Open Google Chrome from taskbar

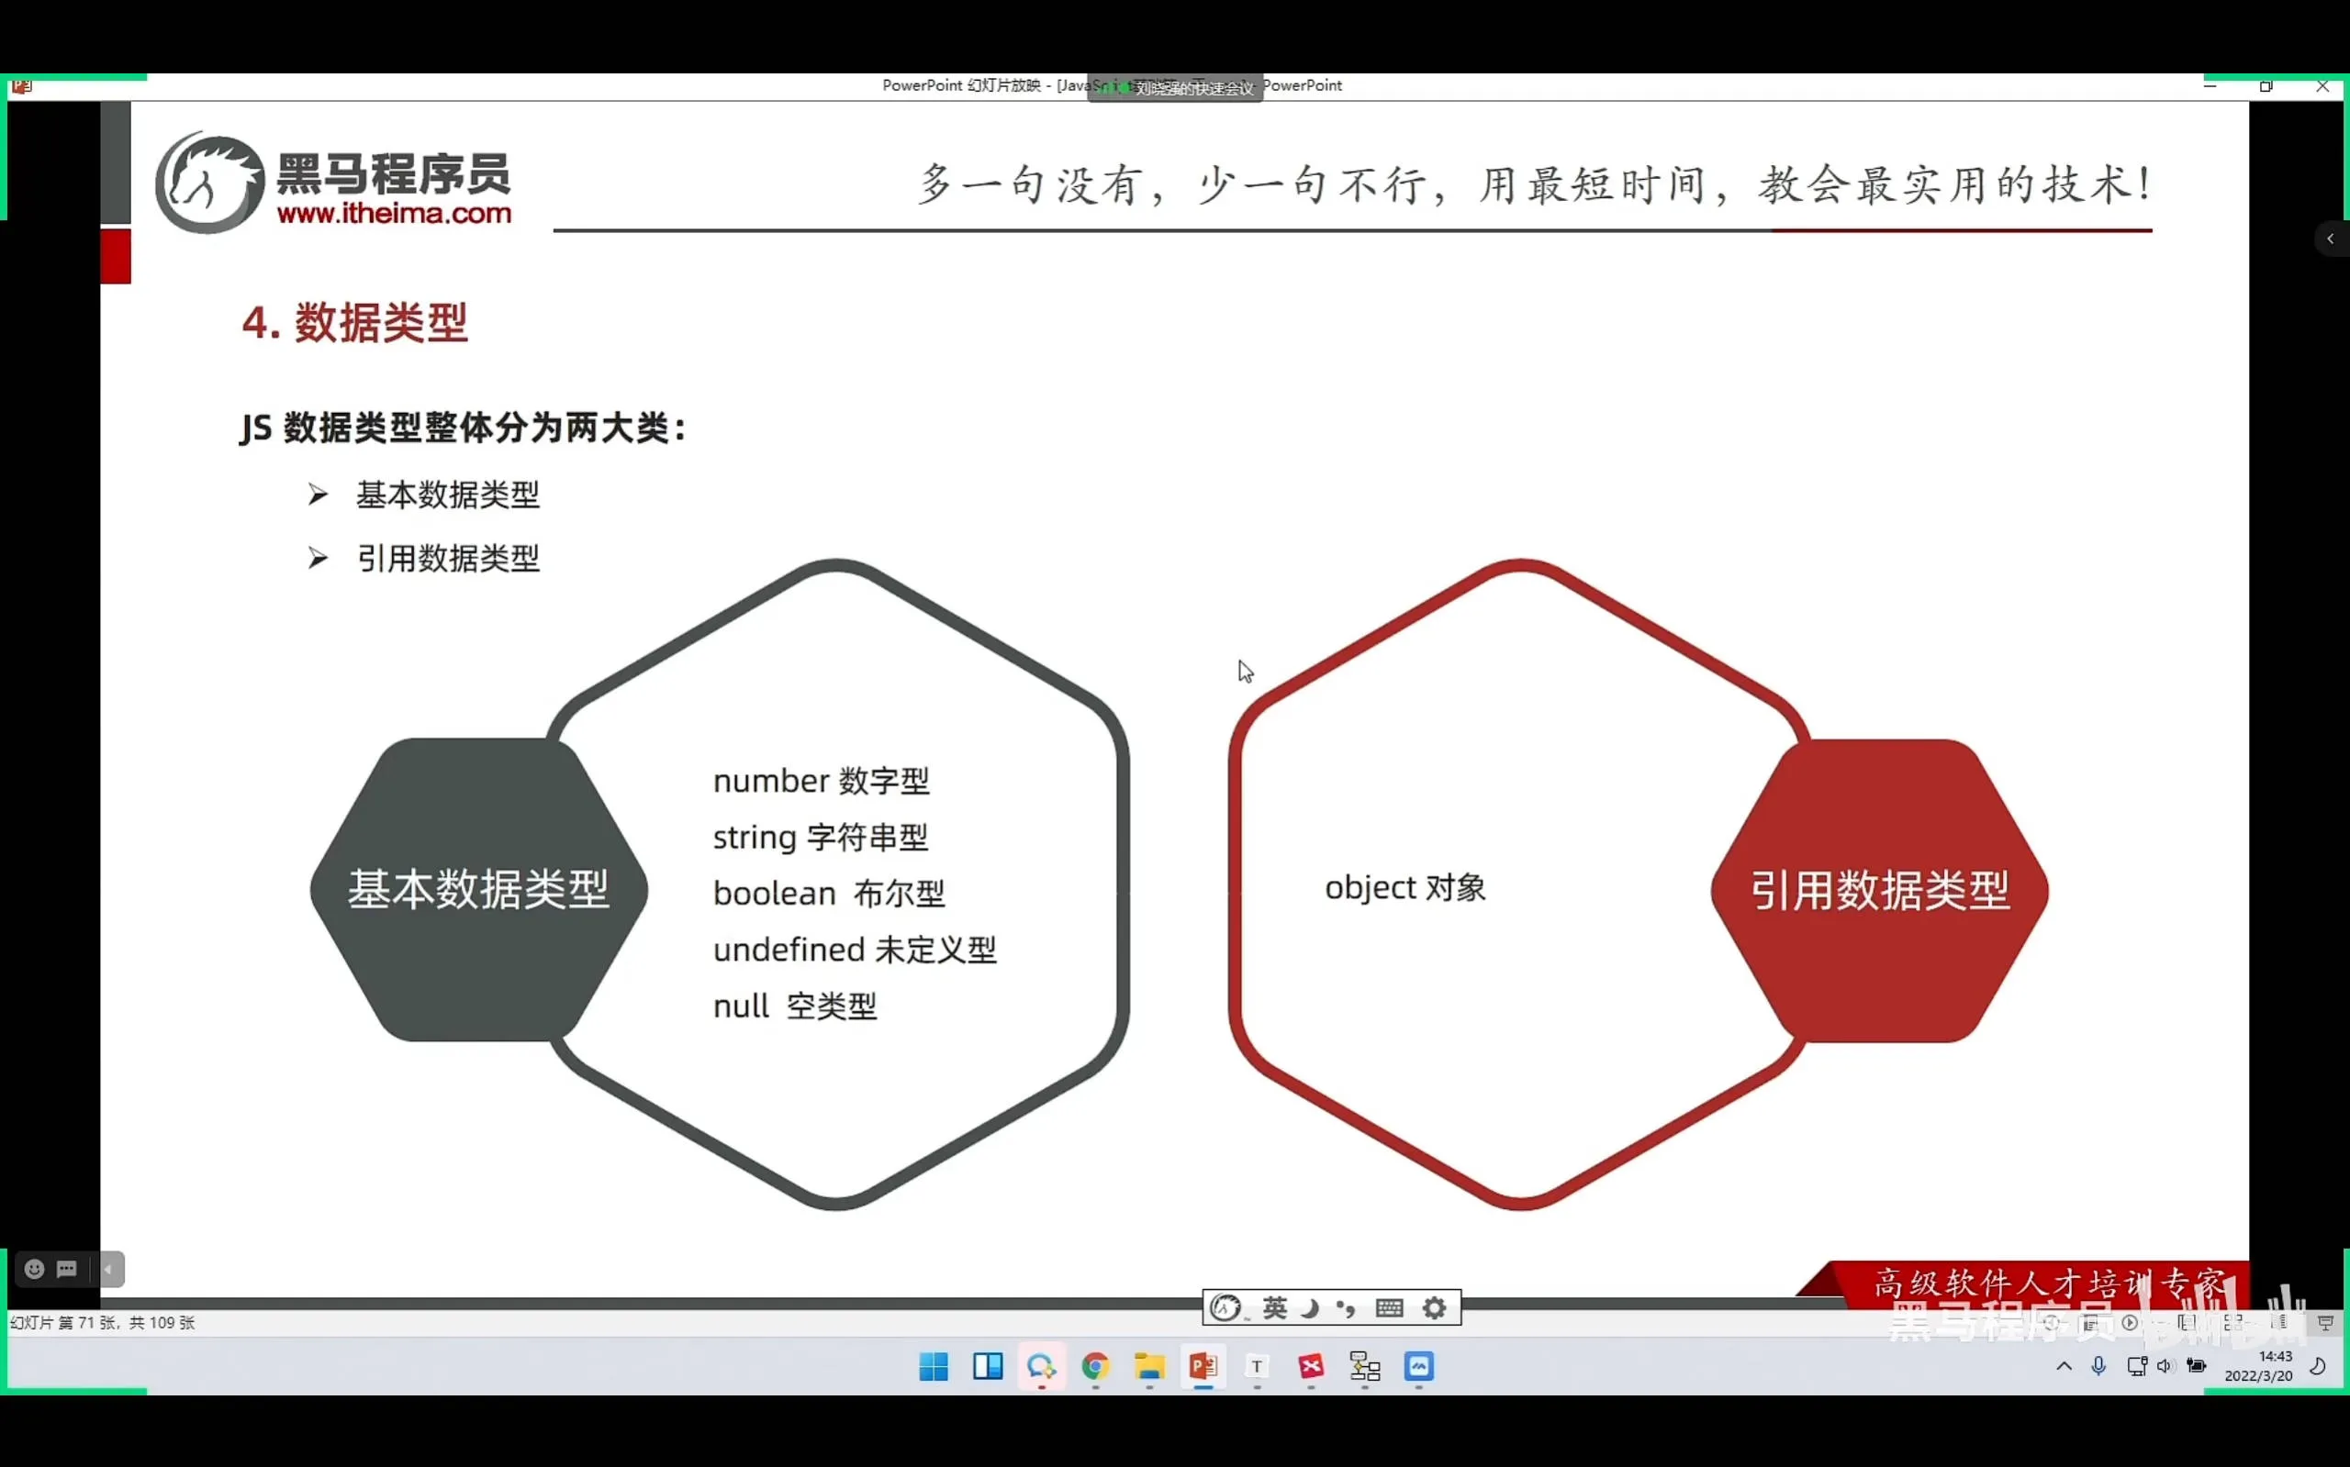[1095, 1366]
